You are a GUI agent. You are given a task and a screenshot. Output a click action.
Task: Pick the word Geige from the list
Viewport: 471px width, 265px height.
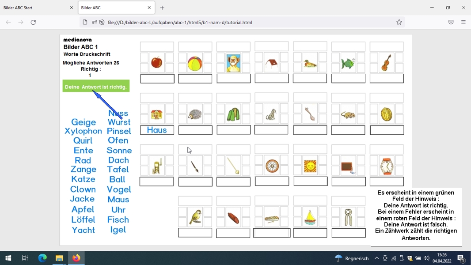coord(84,122)
